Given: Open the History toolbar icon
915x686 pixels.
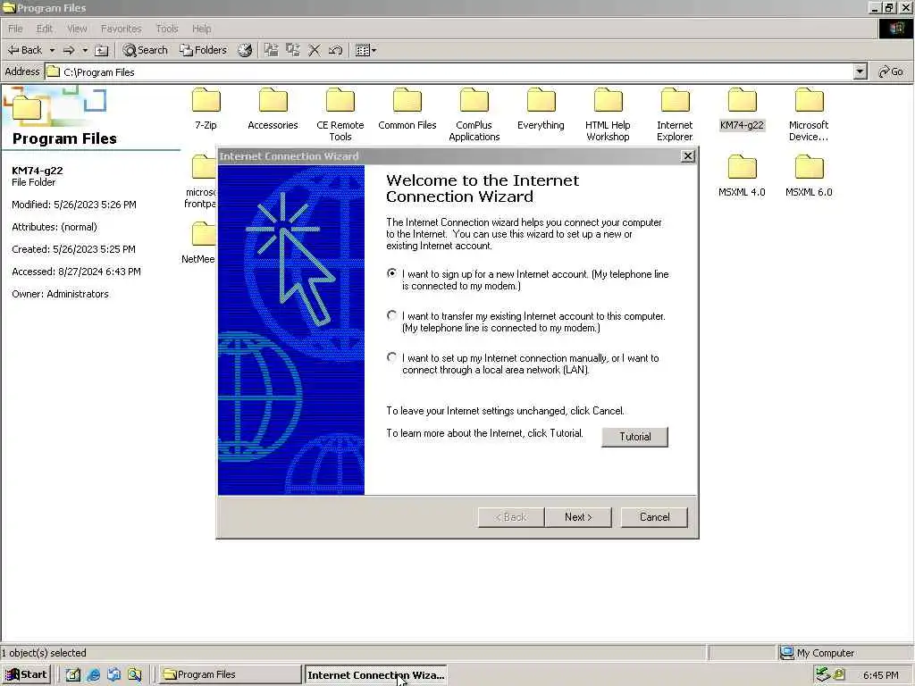Looking at the screenshot, I should click(x=245, y=50).
